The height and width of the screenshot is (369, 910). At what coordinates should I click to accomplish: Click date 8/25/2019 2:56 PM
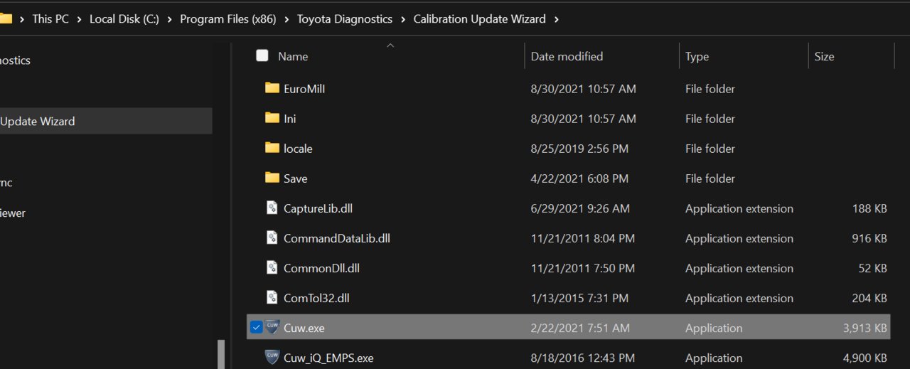click(579, 149)
